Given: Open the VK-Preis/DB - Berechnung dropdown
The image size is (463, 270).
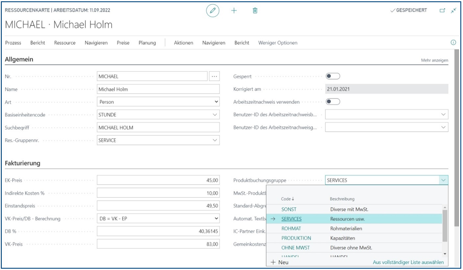Looking at the screenshot, I should tap(158, 219).
